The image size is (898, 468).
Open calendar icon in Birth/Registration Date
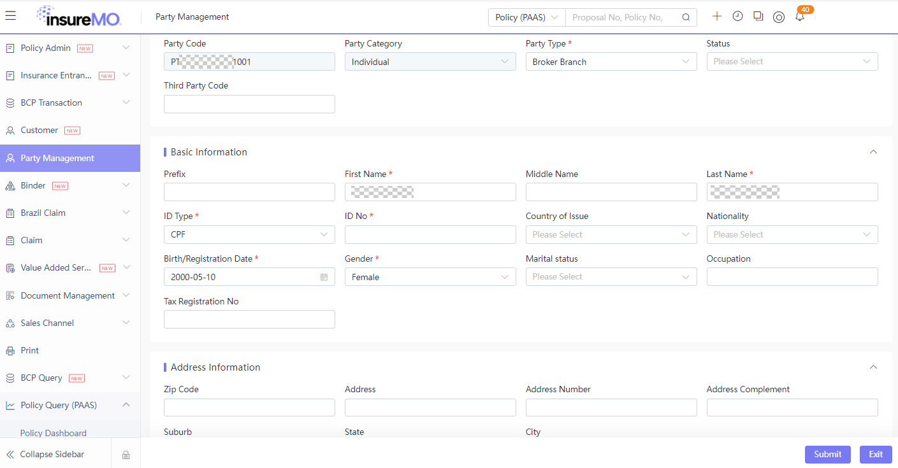324,277
